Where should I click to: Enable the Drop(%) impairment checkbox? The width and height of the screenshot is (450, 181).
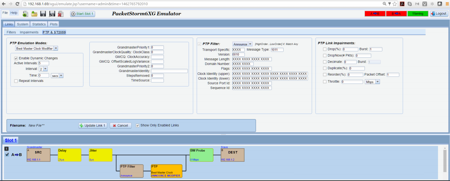325,49
